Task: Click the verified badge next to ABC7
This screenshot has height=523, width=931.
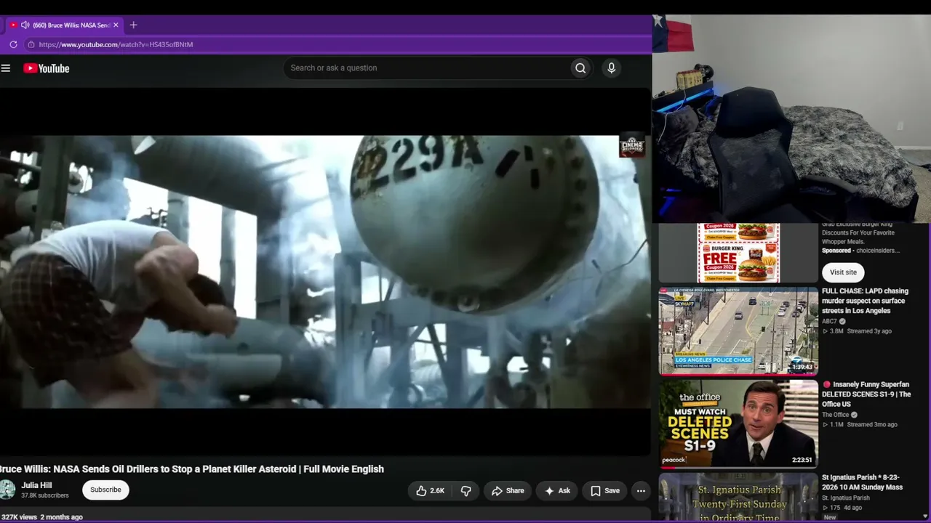Action: tap(842, 321)
